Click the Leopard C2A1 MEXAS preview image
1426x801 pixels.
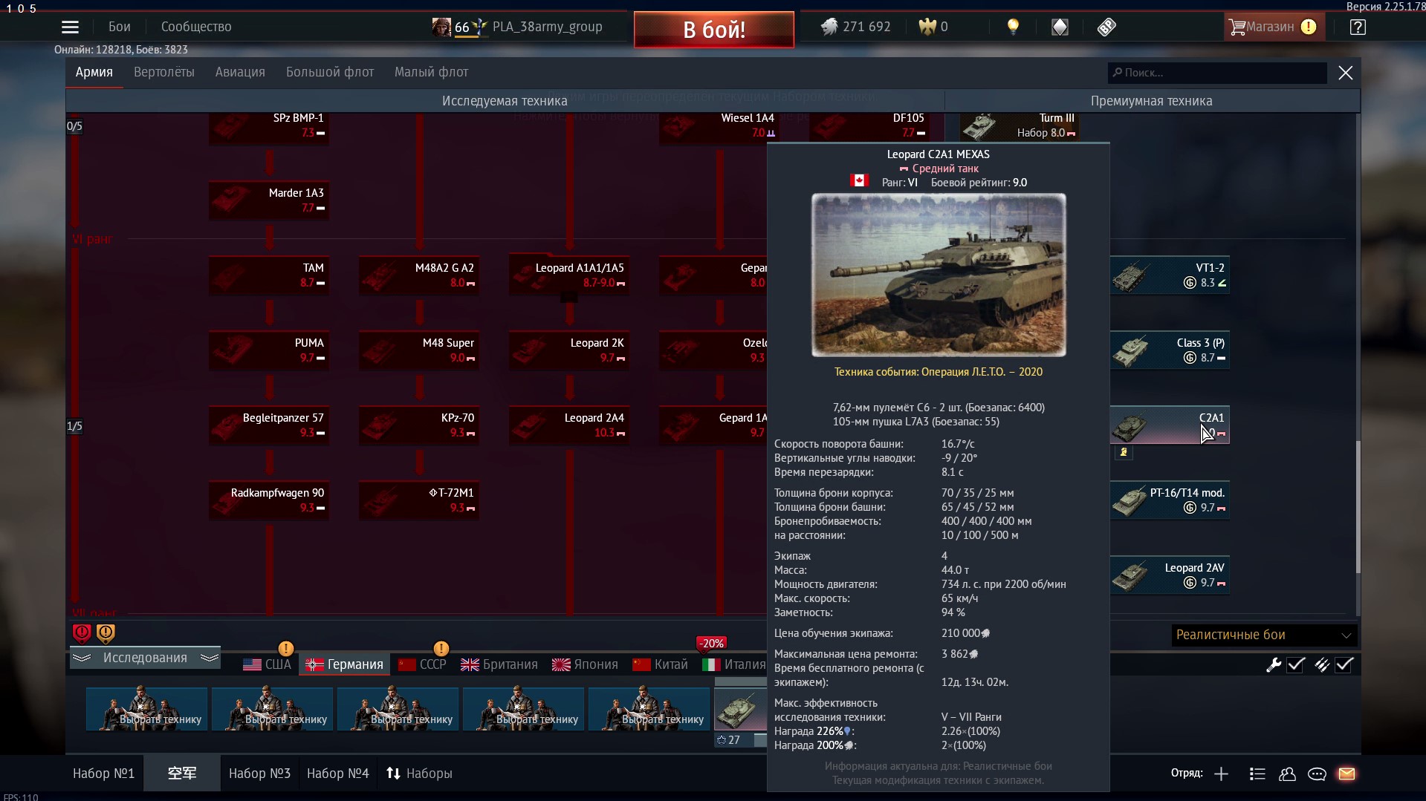point(939,275)
